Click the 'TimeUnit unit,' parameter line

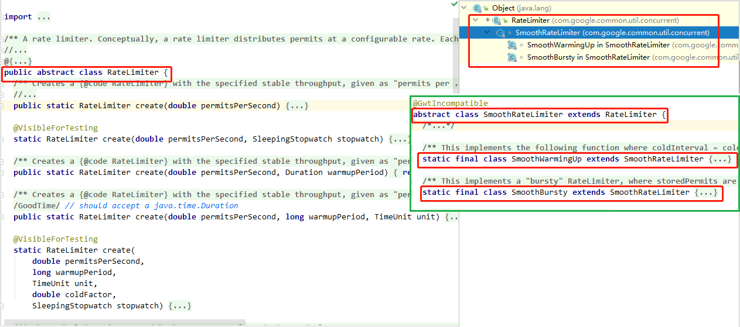65,284
